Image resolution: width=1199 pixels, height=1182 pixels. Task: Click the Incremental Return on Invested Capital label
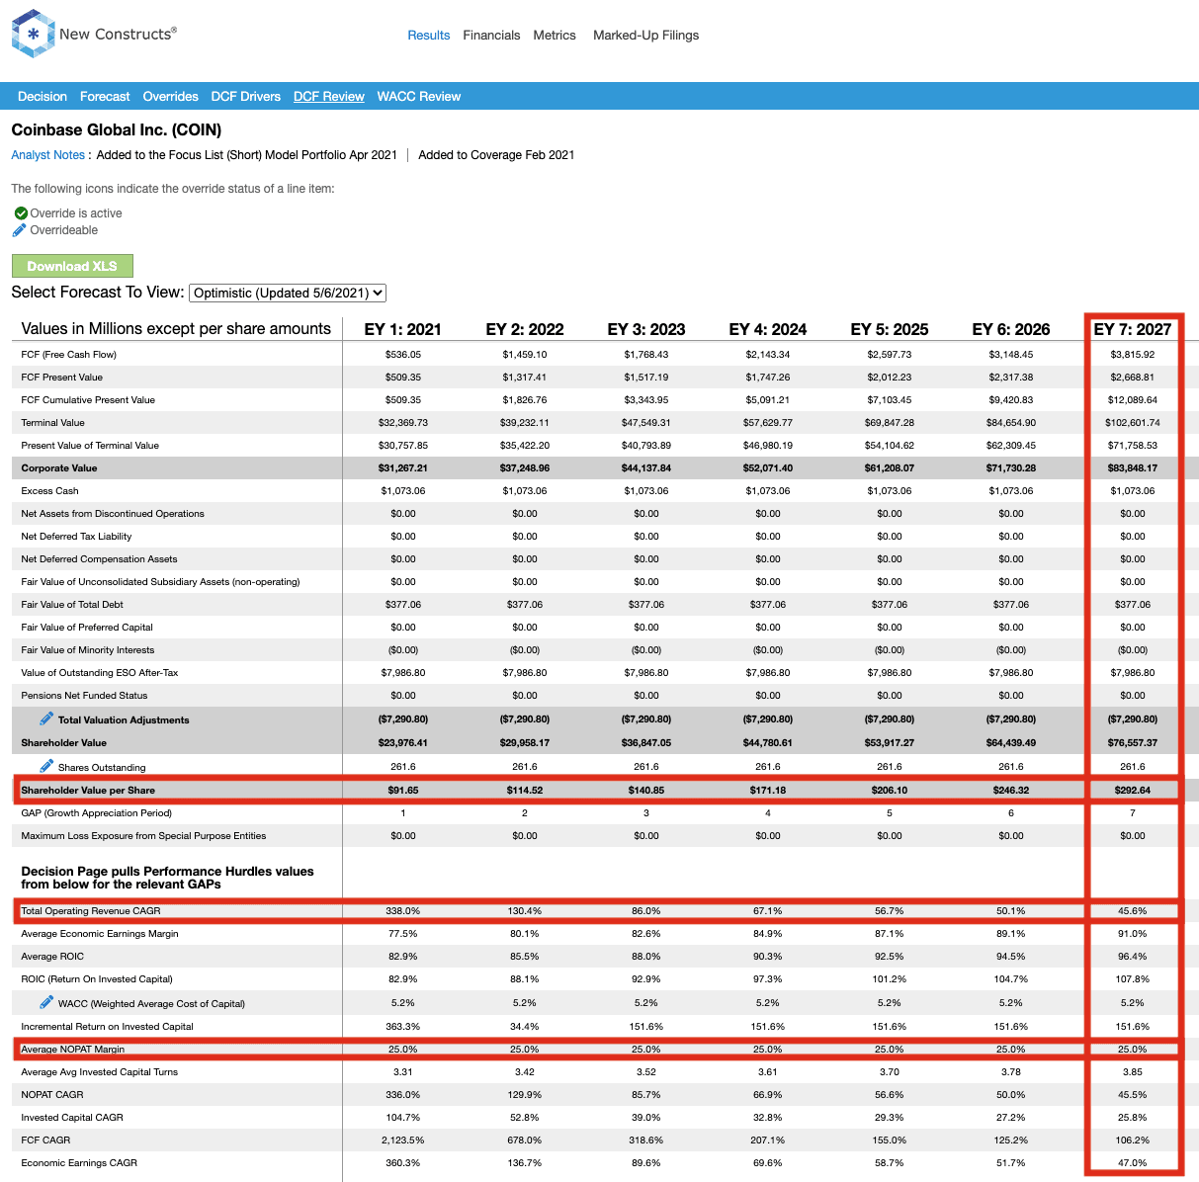pos(107,1027)
